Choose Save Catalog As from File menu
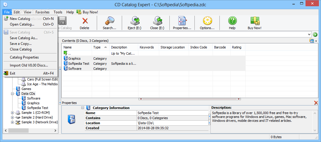This screenshot has width=321, height=142. coord(24,38)
